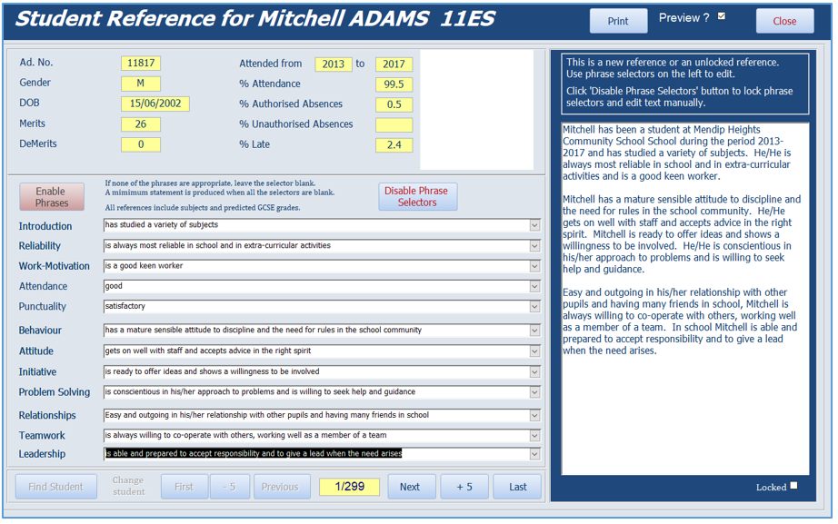Jump back five records with - 5
This screenshot has width=838, height=524.
click(229, 487)
